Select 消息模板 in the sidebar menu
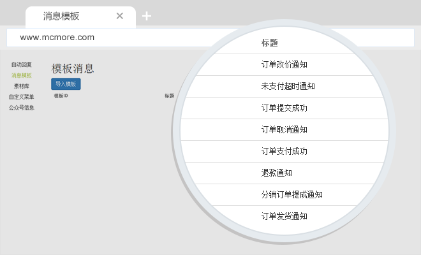The image size is (421, 255). tap(22, 75)
